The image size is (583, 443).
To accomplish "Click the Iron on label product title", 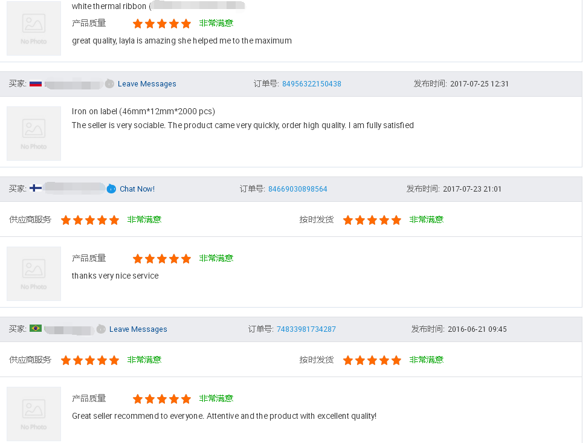I will pyautogui.click(x=143, y=112).
